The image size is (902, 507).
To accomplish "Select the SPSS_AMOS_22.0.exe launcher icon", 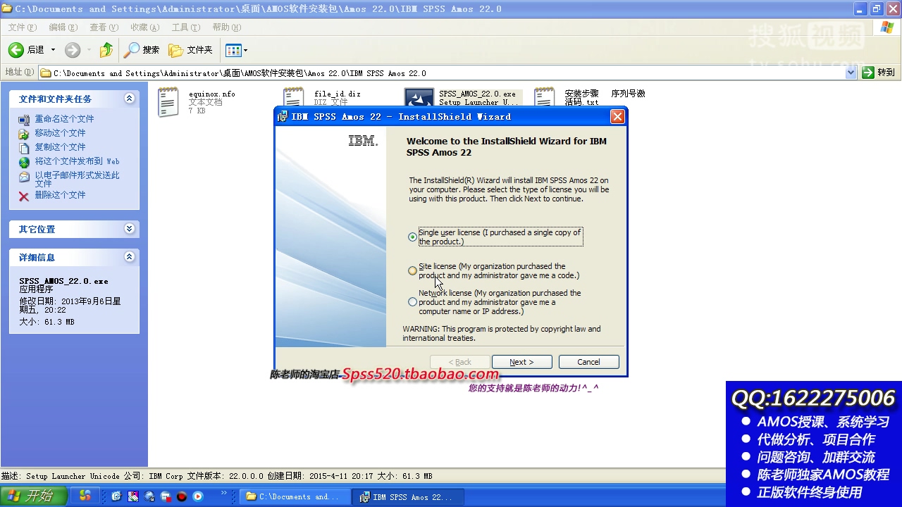I will tap(419, 97).
